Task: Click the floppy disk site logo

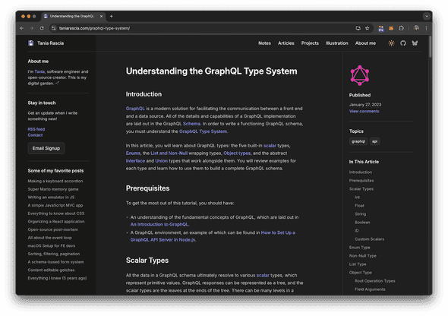Action: pyautogui.click(x=31, y=43)
